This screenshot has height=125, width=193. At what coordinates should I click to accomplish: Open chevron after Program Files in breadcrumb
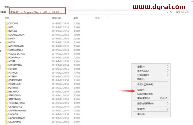(x=40, y=12)
